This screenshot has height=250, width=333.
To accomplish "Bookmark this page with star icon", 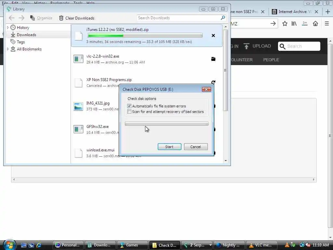I will click(x=285, y=23).
